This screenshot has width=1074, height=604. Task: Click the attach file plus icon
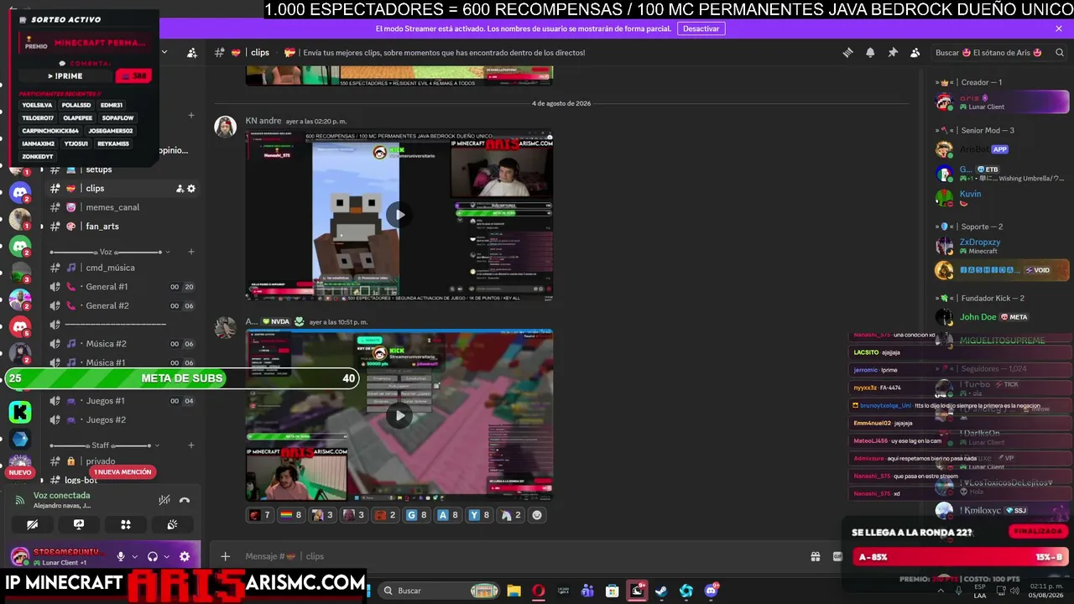click(225, 556)
